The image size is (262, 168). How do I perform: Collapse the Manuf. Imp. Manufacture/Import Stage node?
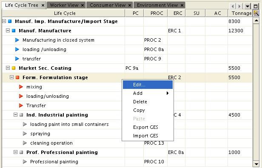pos(4,21)
